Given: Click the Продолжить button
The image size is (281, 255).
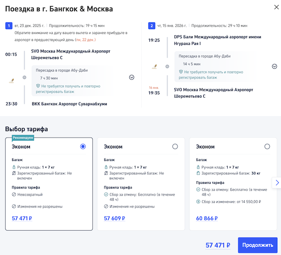Looking at the screenshot, I should (x=257, y=245).
